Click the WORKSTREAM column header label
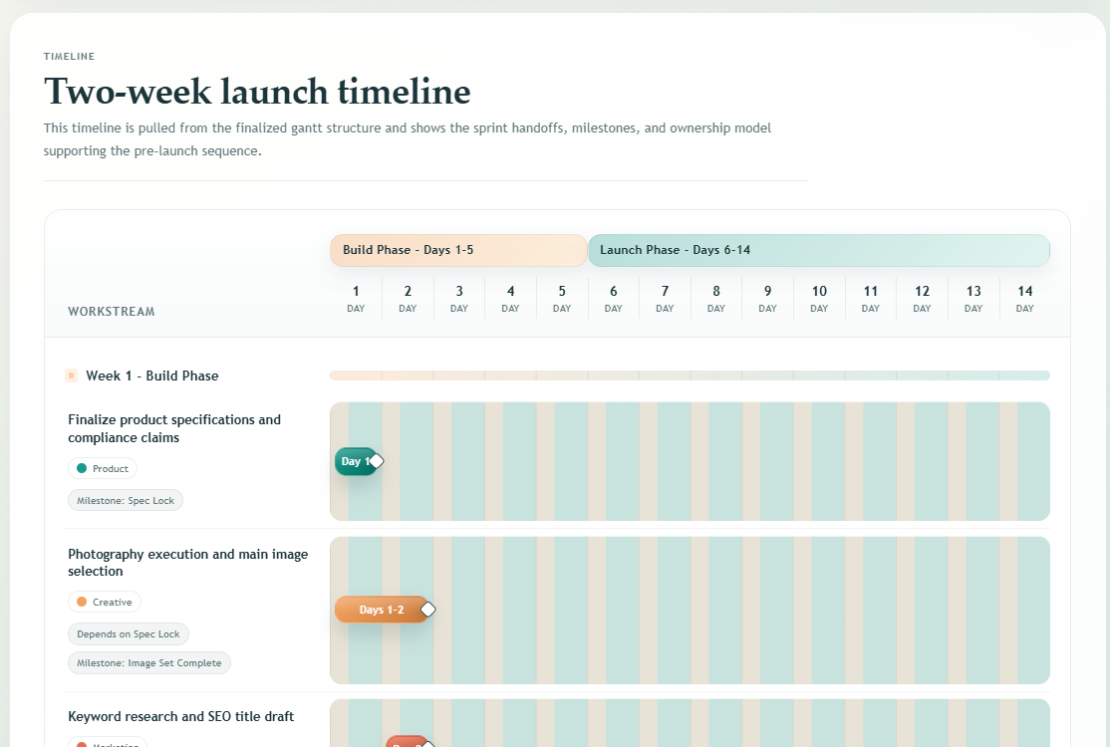 (111, 311)
